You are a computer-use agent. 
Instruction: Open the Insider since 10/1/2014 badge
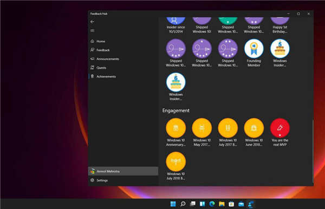[175, 25]
